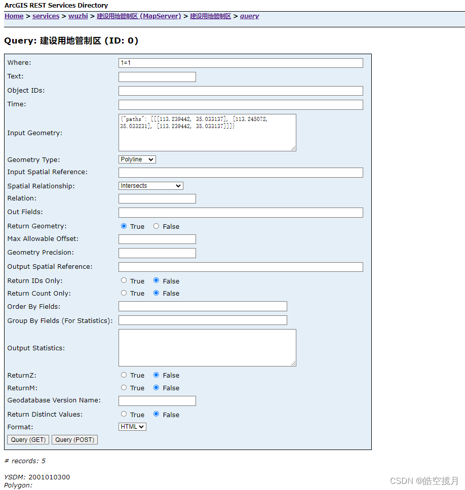Viewport: 465px width, 490px height.
Task: Submit with the Query (POST) button
Action: pyautogui.click(x=75, y=440)
